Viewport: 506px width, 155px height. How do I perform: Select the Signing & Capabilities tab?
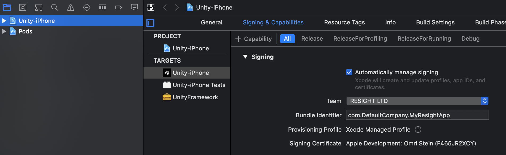273,23
